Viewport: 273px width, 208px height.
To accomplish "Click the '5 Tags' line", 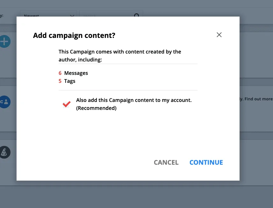I will (x=67, y=81).
